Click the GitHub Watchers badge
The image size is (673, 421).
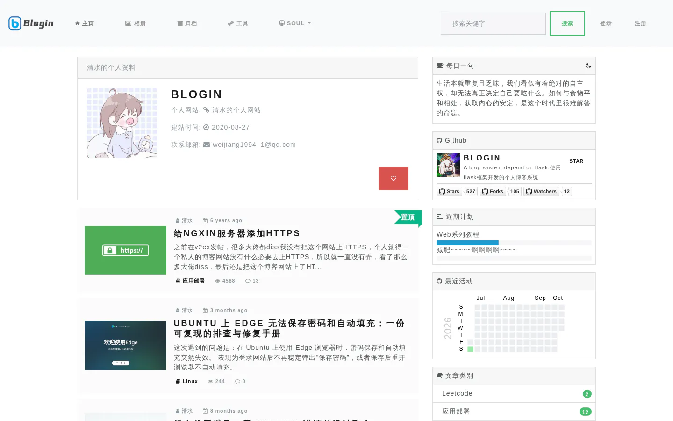point(541,191)
